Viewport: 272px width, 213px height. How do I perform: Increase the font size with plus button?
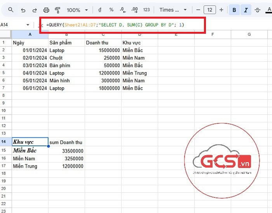[x=221, y=10]
